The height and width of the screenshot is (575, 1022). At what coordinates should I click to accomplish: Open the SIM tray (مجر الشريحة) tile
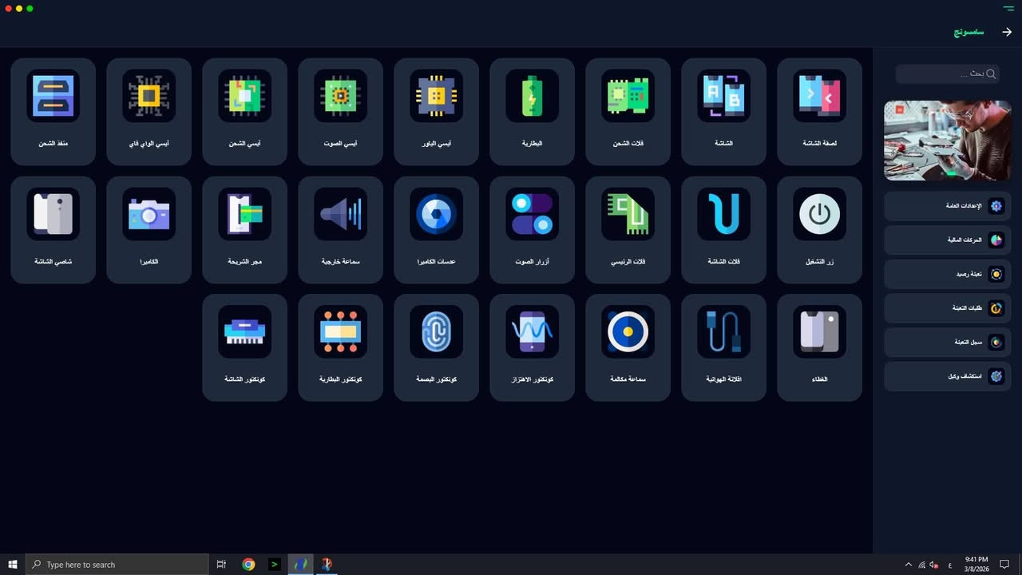coord(244,229)
